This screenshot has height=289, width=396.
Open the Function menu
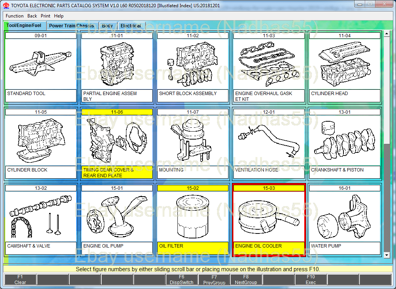coord(15,16)
